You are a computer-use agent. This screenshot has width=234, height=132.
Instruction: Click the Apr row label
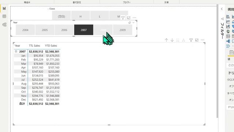(x=23, y=67)
